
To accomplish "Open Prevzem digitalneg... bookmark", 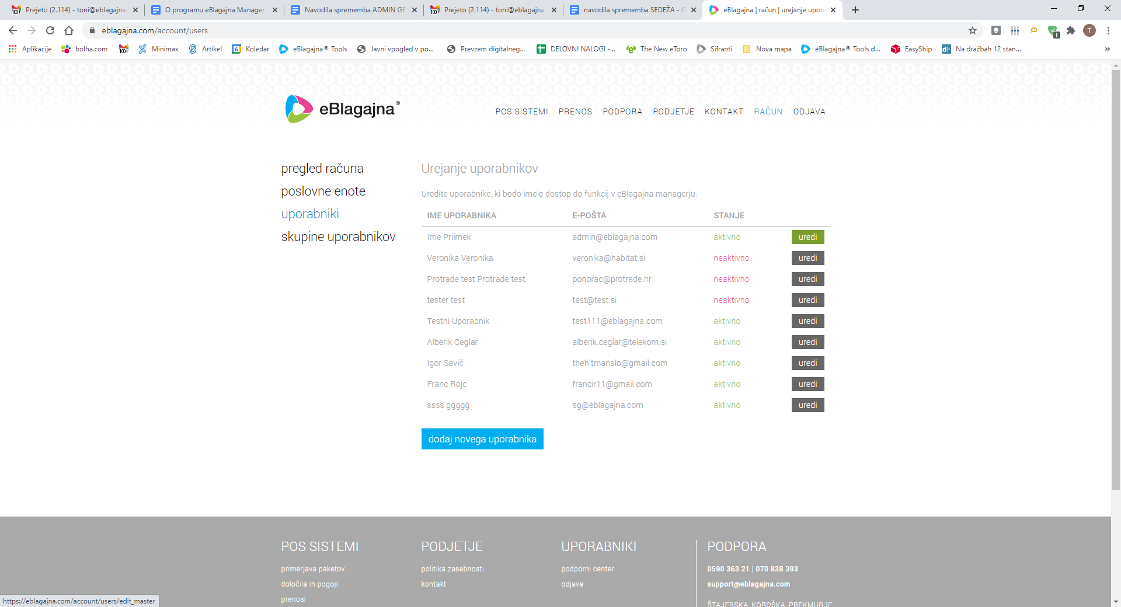I will (486, 49).
